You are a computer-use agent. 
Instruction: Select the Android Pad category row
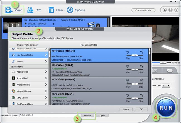(x=29, y=78)
